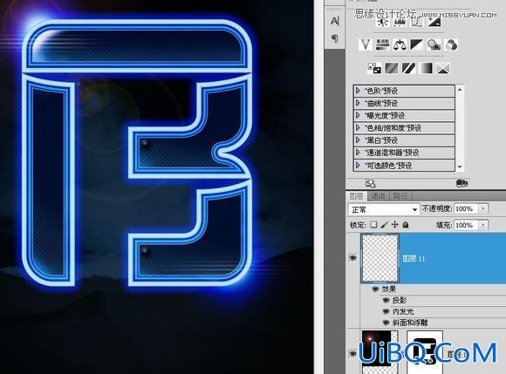Add a Threshold adjustment layer

(408, 68)
